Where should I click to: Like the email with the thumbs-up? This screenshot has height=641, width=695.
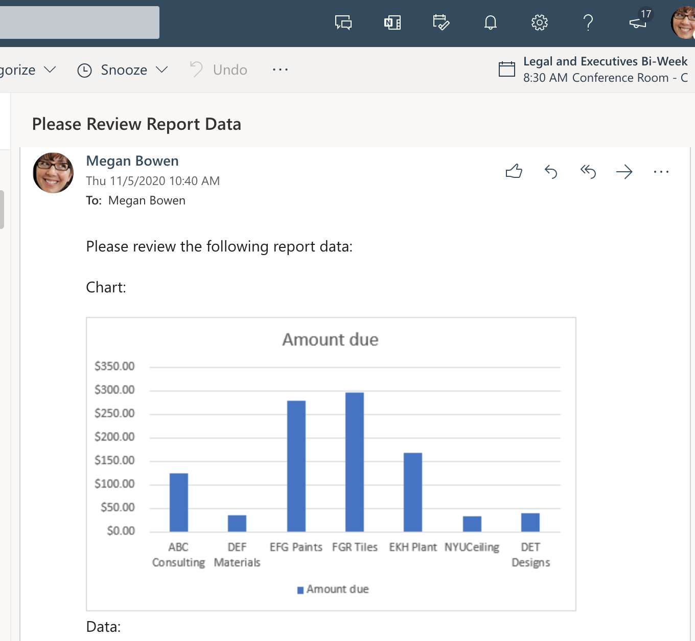coord(514,172)
